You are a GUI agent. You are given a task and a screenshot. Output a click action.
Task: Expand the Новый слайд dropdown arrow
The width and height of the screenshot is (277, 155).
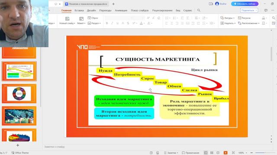pyautogui.click(x=74, y=23)
